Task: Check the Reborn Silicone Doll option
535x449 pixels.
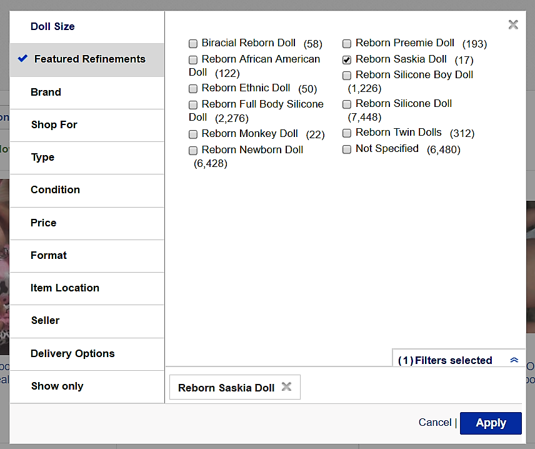Action: click(x=347, y=104)
